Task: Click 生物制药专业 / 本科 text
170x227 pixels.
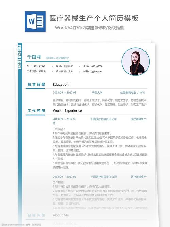Action: 133,93
